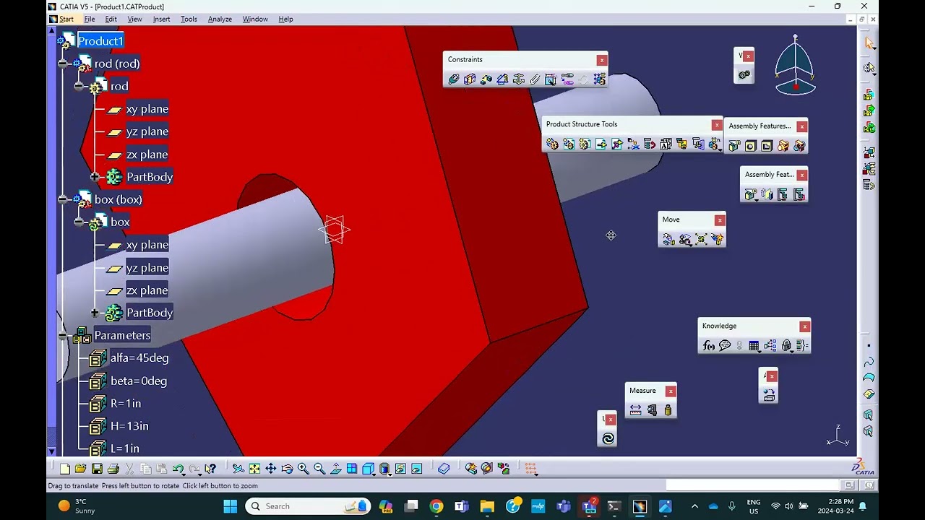The width and height of the screenshot is (925, 520).
Task: Select Product1 root node in tree
Action: coord(100,41)
